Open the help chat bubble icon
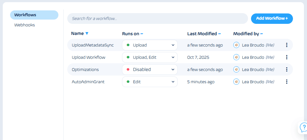The height and width of the screenshot is (140, 307). tap(303, 127)
